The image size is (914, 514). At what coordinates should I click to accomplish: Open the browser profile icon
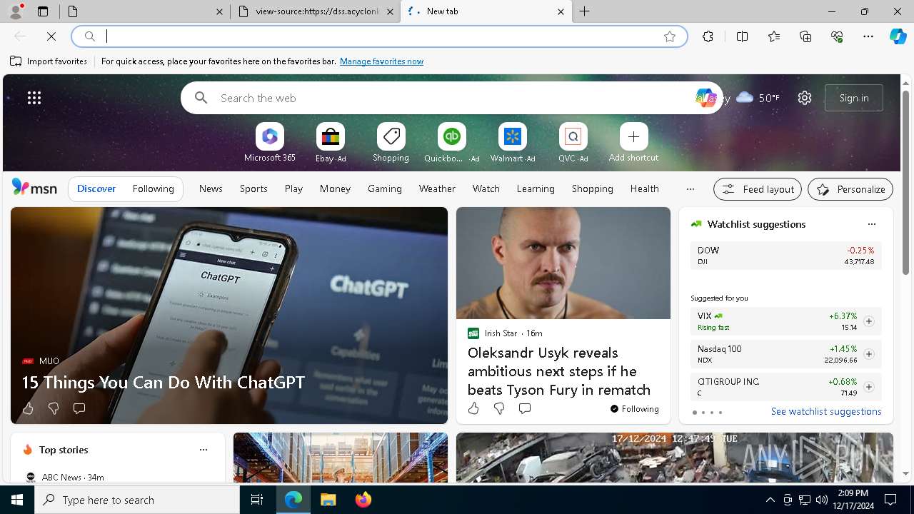16,11
